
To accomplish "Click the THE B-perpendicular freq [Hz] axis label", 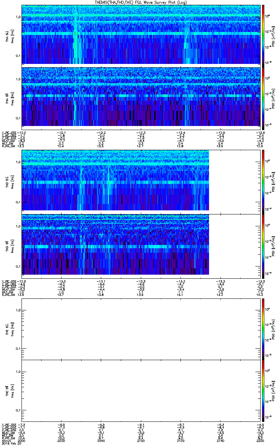I will coord(12,329).
